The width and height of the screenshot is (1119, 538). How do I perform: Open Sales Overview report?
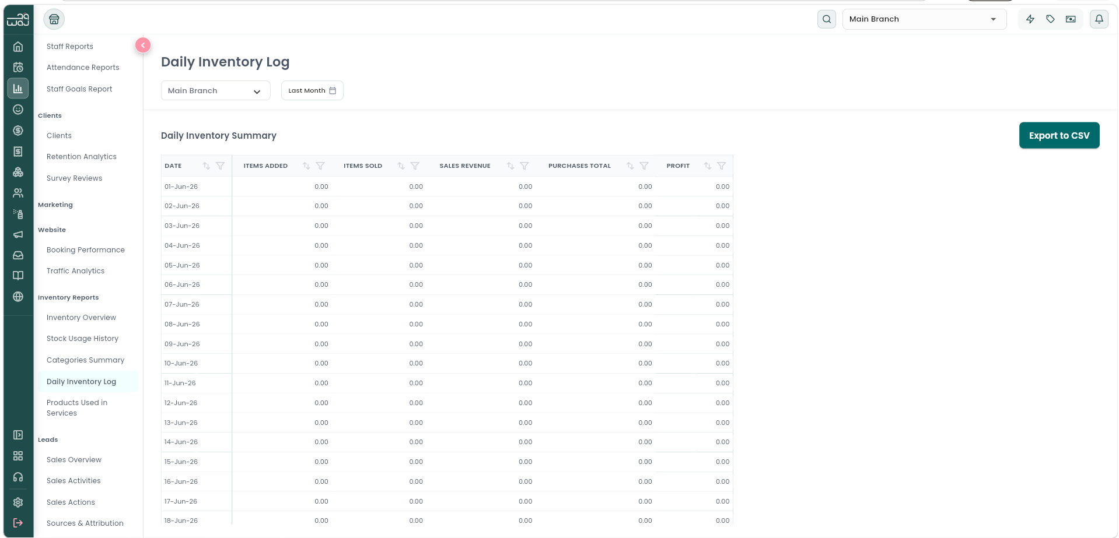(x=74, y=460)
